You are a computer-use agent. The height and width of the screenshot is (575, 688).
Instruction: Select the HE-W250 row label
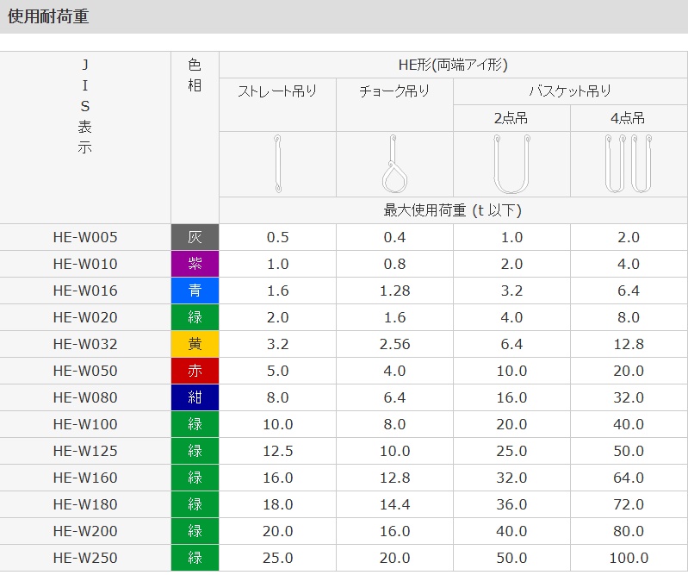(x=85, y=558)
